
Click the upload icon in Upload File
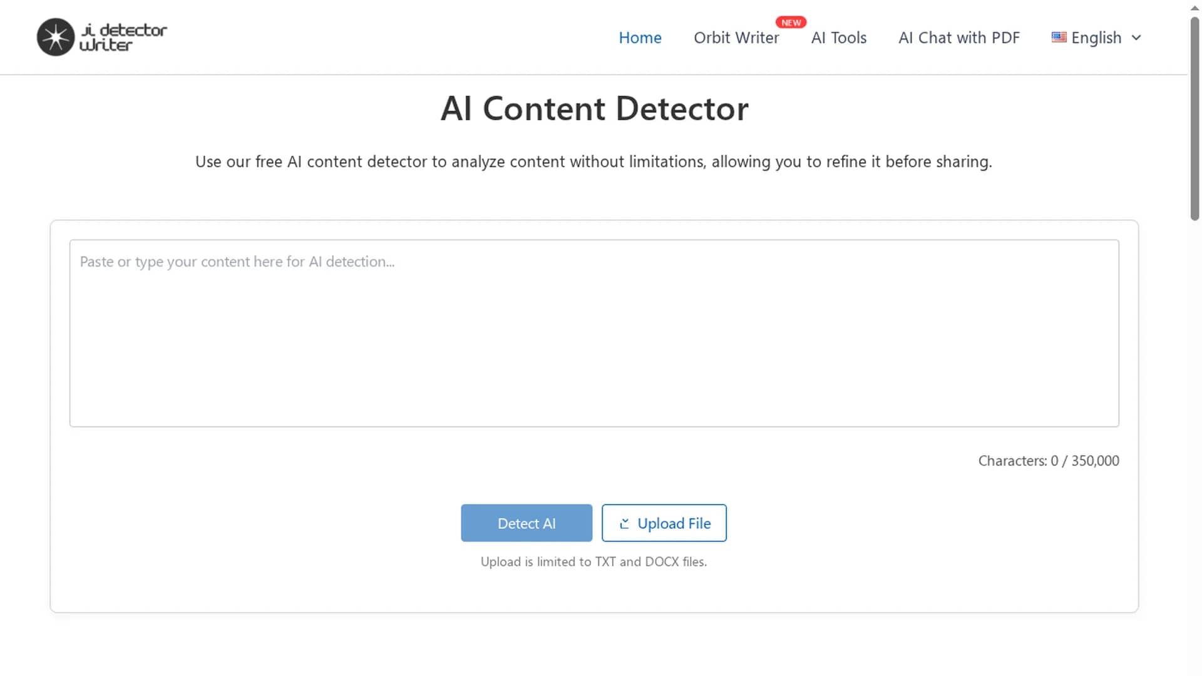(624, 523)
